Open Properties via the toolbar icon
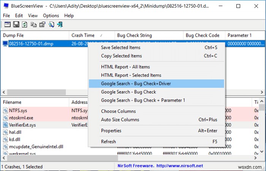 [42, 25]
